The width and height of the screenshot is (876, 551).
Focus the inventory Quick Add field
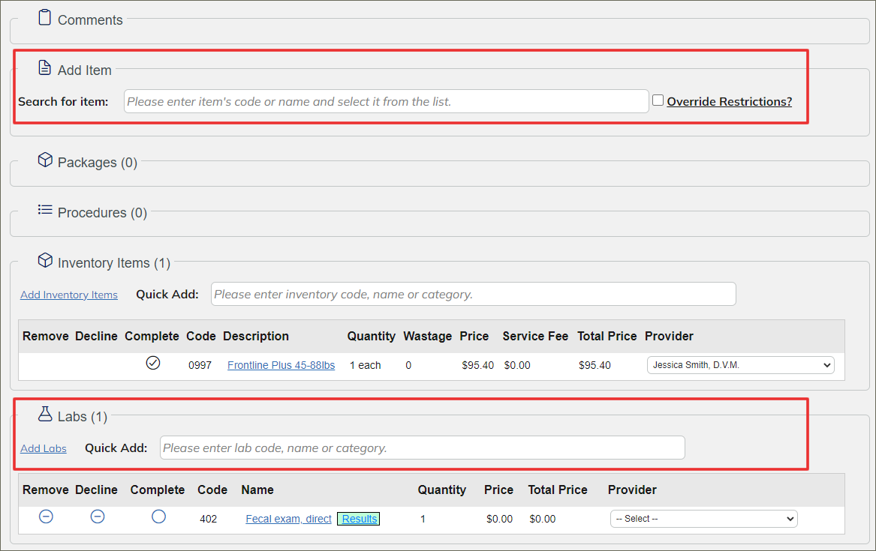click(473, 294)
